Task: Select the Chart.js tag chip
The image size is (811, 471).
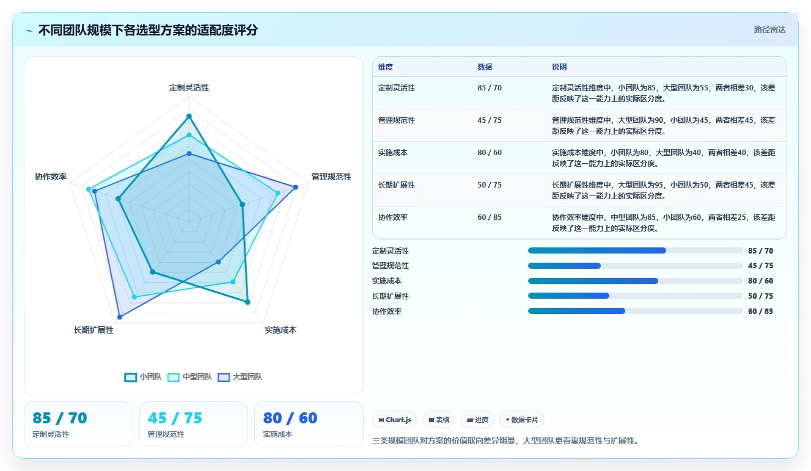Action: (395, 420)
